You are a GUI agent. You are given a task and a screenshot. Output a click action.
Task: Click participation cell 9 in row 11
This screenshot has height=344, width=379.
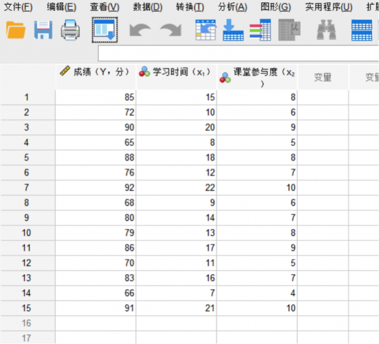tap(257, 248)
